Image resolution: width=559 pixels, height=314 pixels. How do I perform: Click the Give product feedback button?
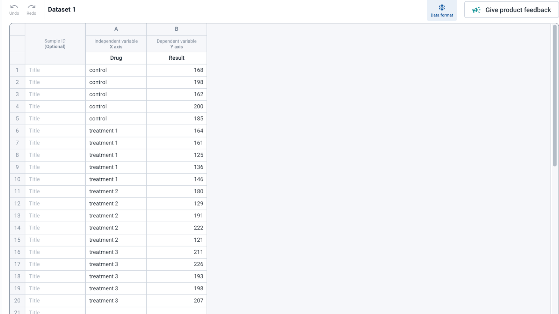point(511,10)
